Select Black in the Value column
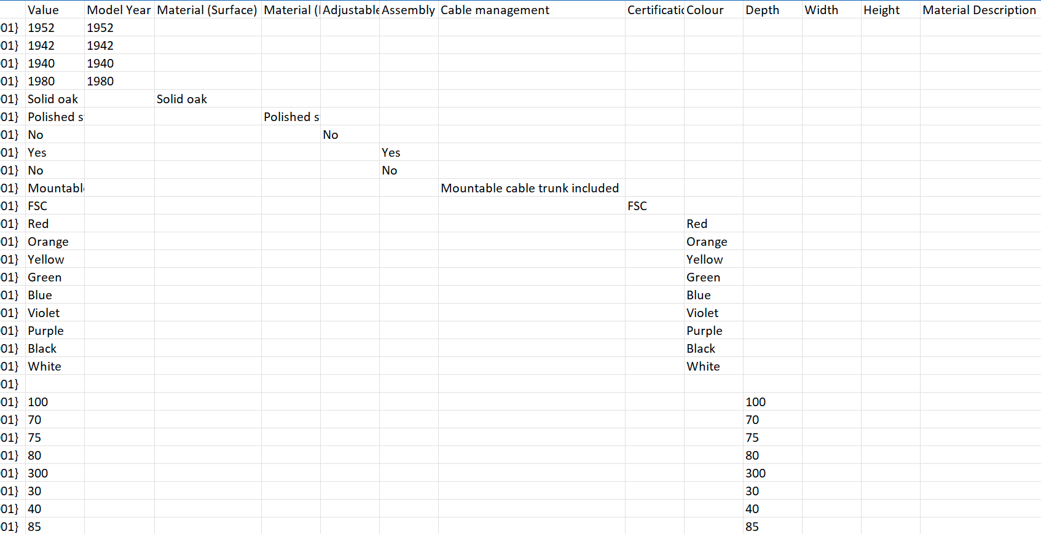The height and width of the screenshot is (534, 1041). click(54, 348)
